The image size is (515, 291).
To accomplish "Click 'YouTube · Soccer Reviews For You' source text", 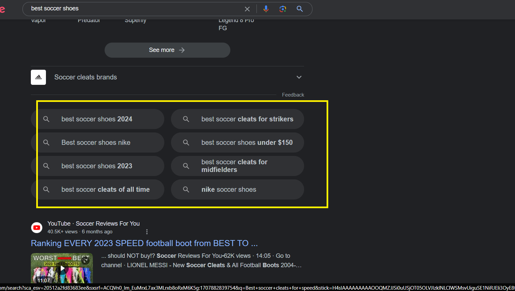I will 94,224.
